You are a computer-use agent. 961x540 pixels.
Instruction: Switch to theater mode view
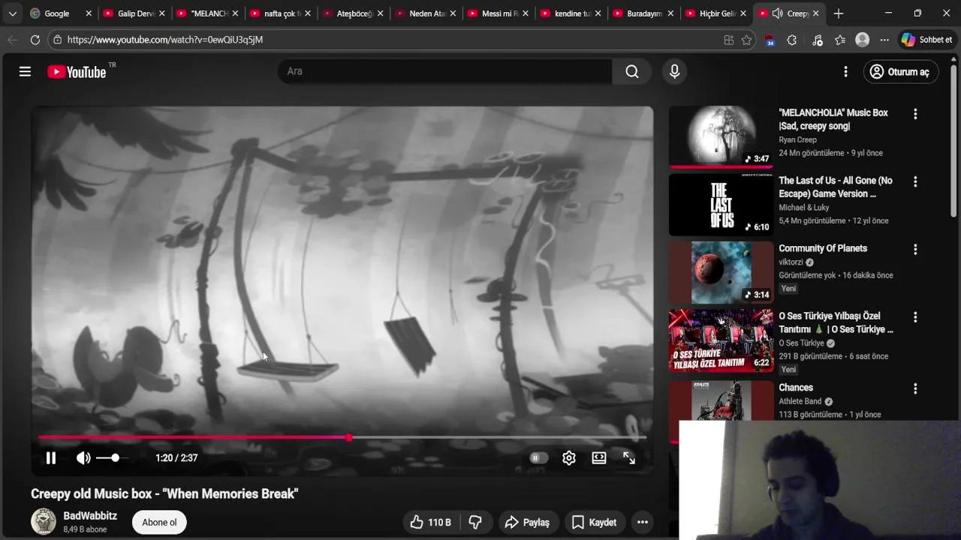pyautogui.click(x=599, y=457)
